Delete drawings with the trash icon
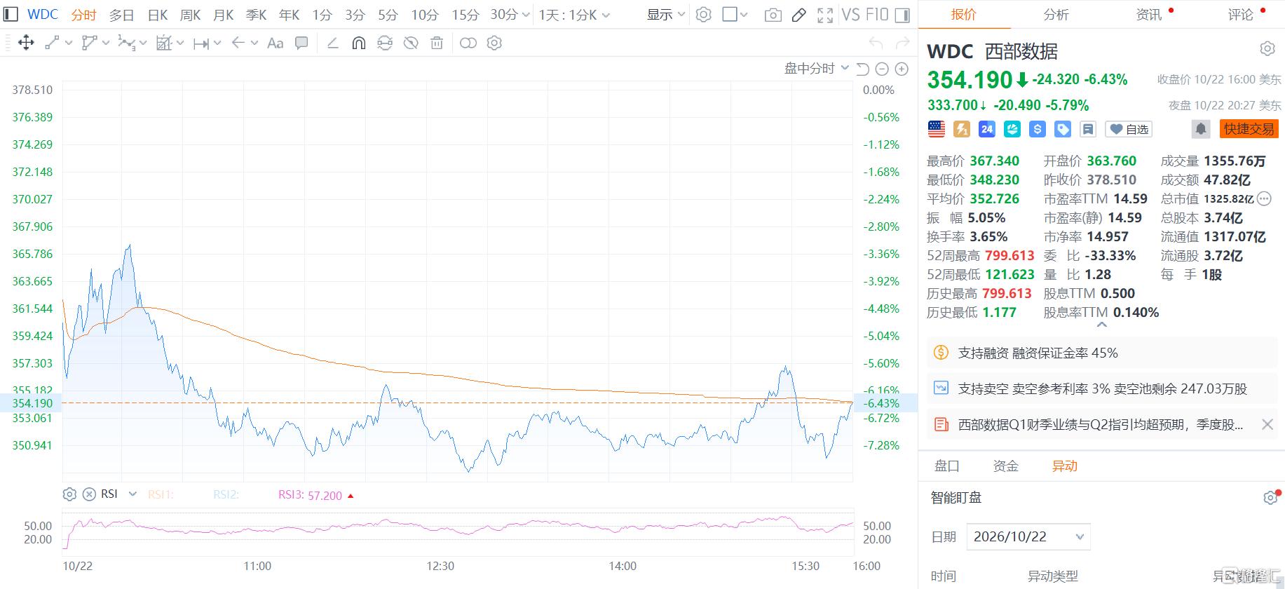The height and width of the screenshot is (589, 1285). pos(437,43)
